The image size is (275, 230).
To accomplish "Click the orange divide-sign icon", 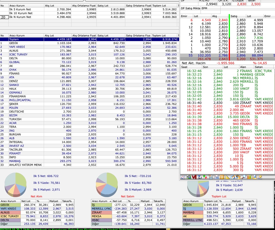I will point(222,177).
